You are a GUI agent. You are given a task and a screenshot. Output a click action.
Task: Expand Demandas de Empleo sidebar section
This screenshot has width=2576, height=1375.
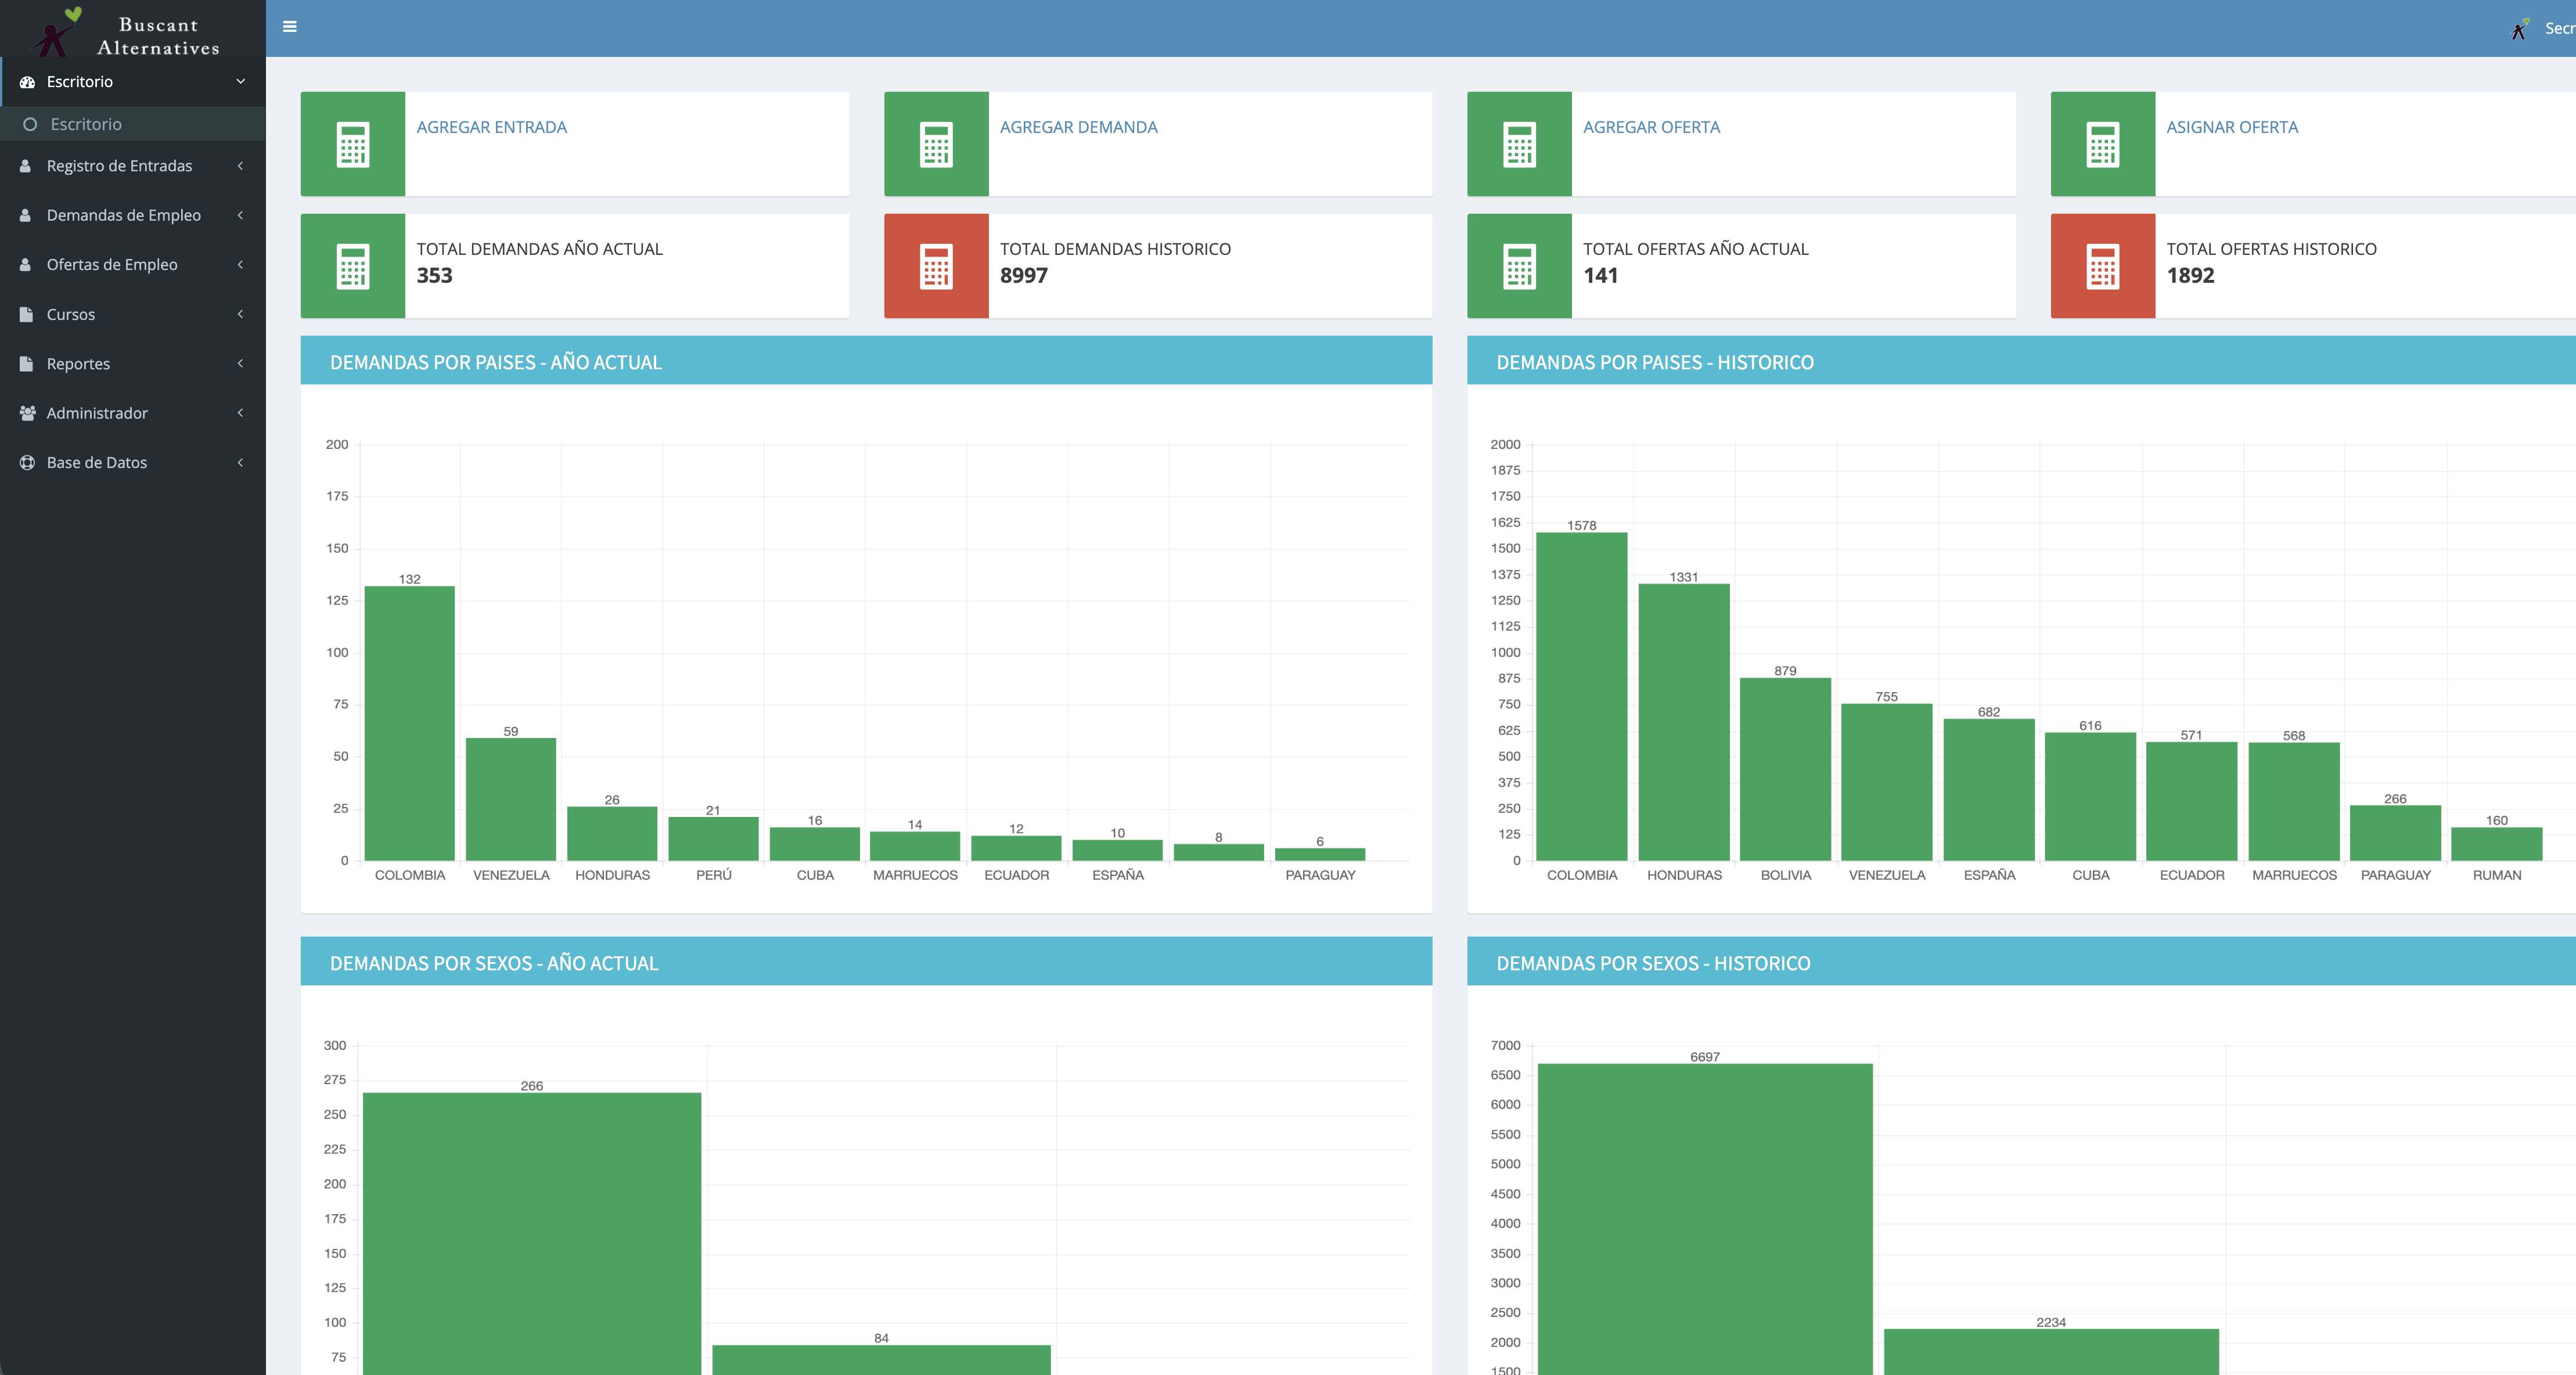(x=123, y=215)
